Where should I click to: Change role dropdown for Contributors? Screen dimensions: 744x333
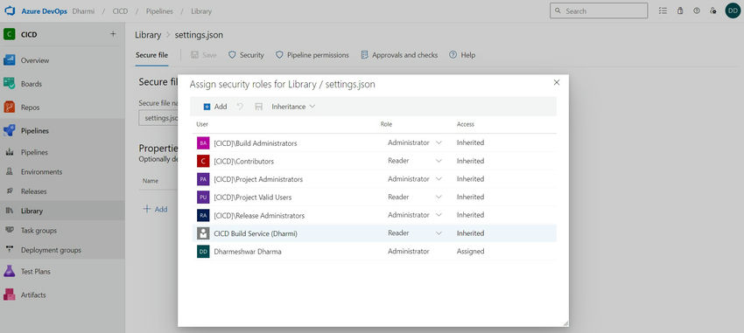coord(415,161)
